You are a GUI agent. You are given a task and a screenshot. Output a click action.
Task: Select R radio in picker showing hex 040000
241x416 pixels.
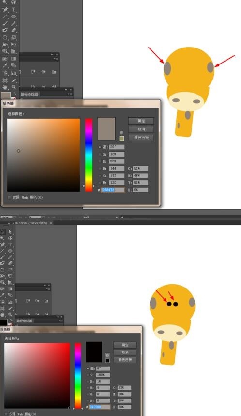[88, 388]
